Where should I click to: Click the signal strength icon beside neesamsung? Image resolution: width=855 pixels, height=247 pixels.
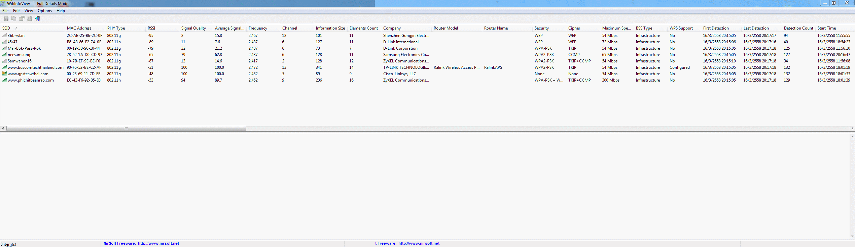click(4, 55)
